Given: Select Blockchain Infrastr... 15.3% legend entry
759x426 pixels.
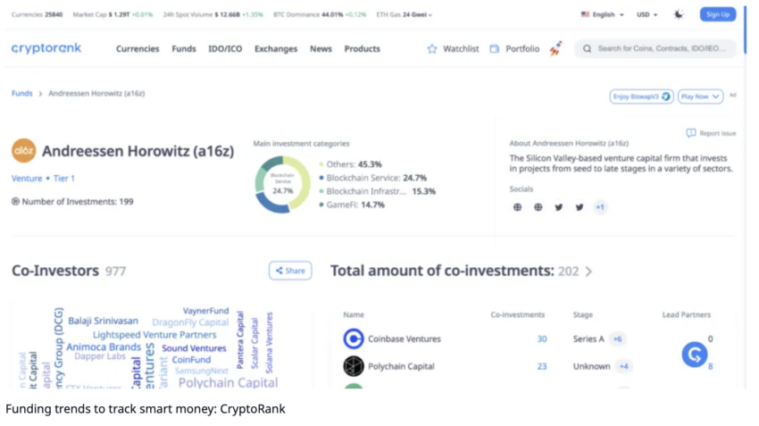Looking at the screenshot, I should coord(377,191).
